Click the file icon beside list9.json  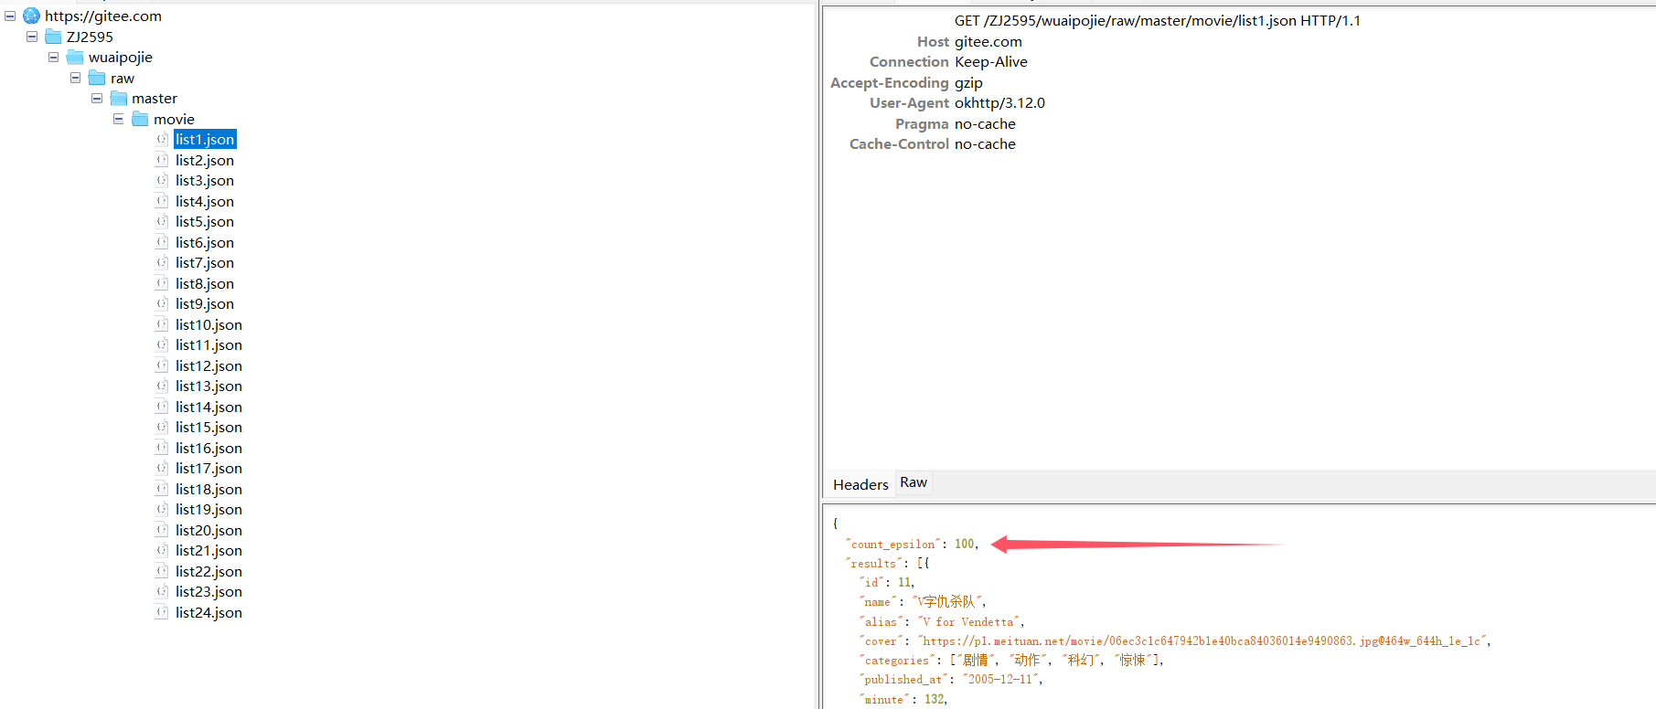(x=162, y=303)
